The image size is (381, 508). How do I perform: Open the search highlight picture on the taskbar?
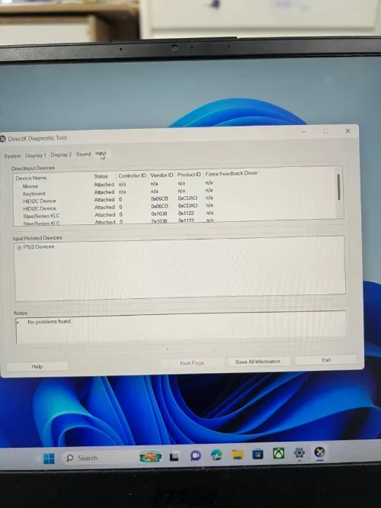(x=151, y=457)
